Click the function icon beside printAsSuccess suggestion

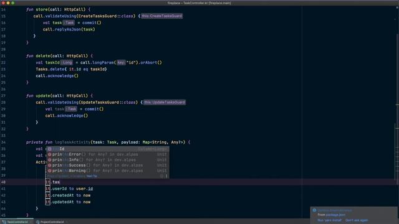tap(50, 166)
